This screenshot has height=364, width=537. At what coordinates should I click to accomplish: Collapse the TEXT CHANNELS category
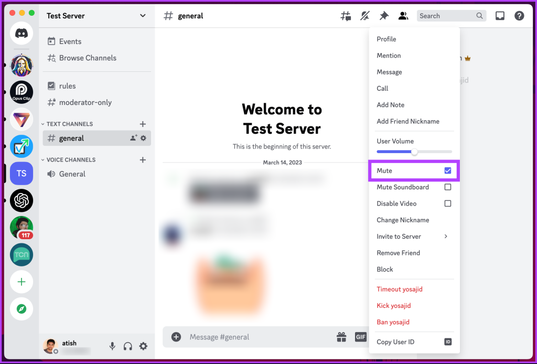(67, 124)
